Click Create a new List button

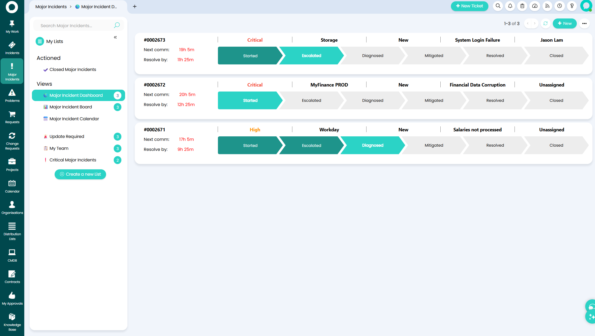pos(80,174)
